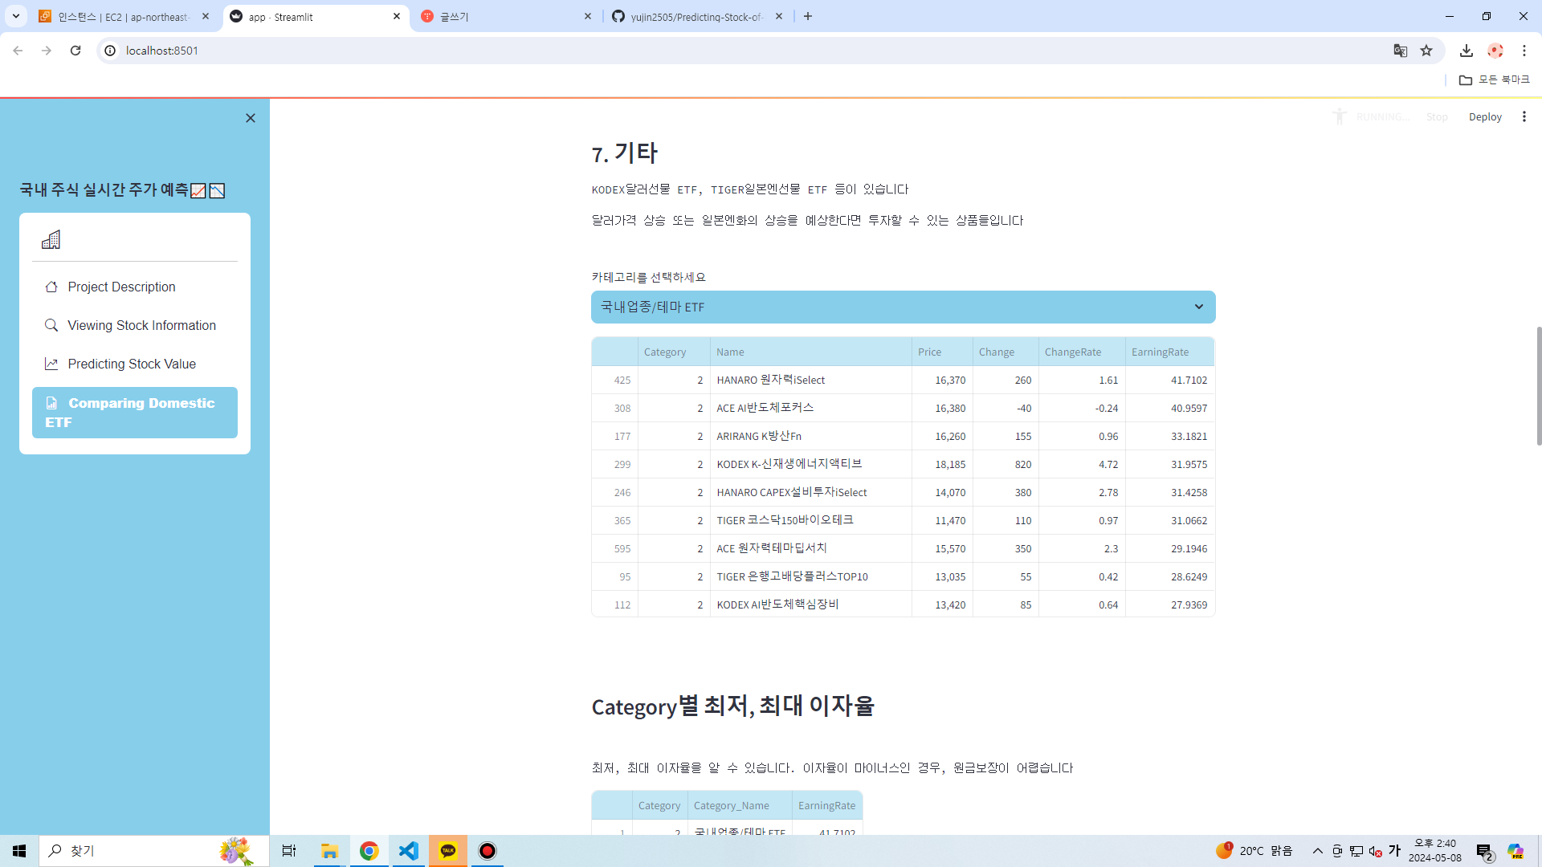Open Visual Studio Code from taskbar
The width and height of the screenshot is (1542, 867).
(x=409, y=851)
